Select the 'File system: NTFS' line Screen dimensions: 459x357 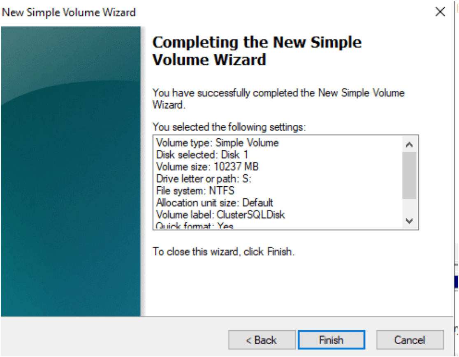(x=195, y=190)
